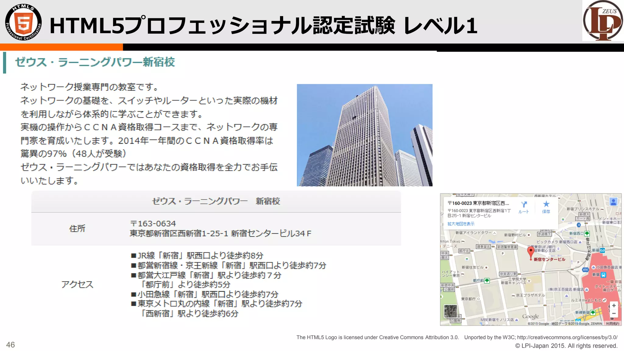Click the Creative Commons license URL
This screenshot has width=624, height=351.
(567, 337)
